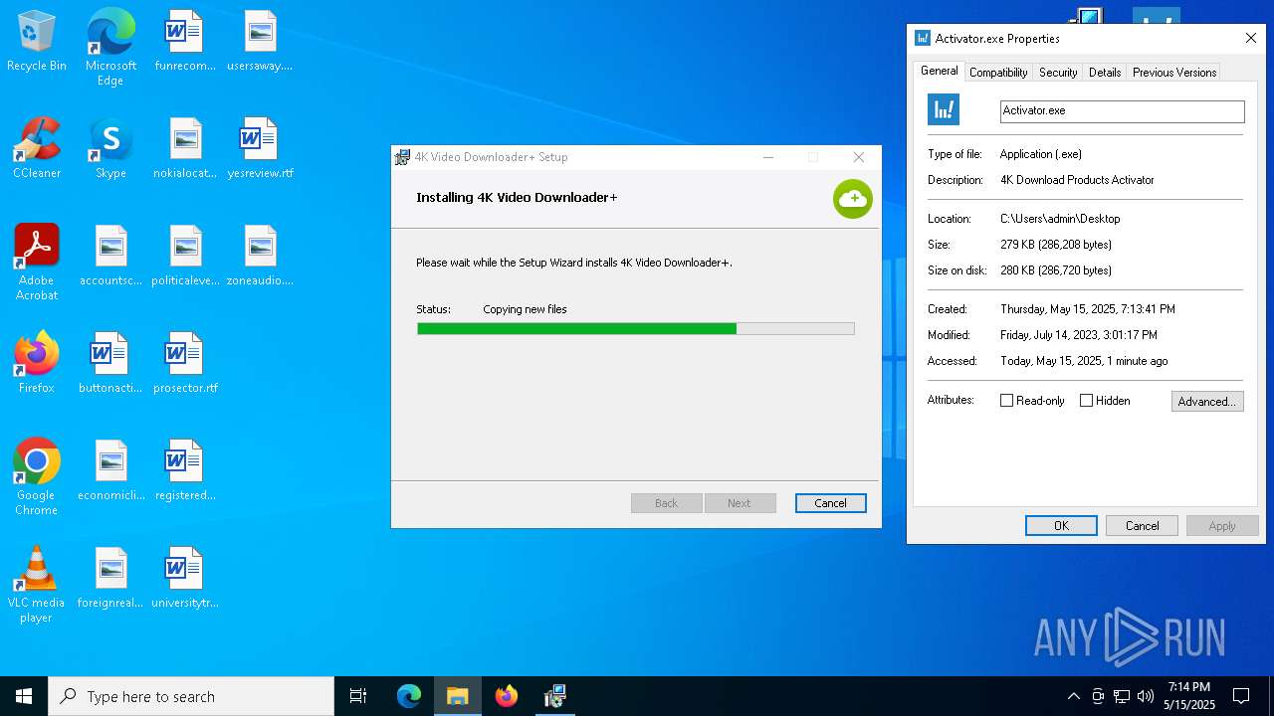Image resolution: width=1274 pixels, height=716 pixels.
Task: Select the universitytr Word document icon
Action: pos(185,579)
